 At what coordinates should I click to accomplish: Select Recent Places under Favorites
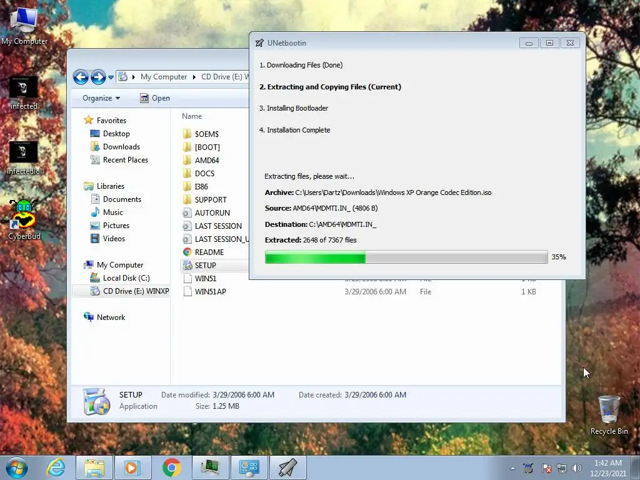pyautogui.click(x=119, y=159)
